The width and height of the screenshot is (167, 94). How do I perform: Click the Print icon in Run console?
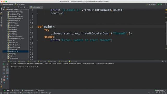pos(8,76)
